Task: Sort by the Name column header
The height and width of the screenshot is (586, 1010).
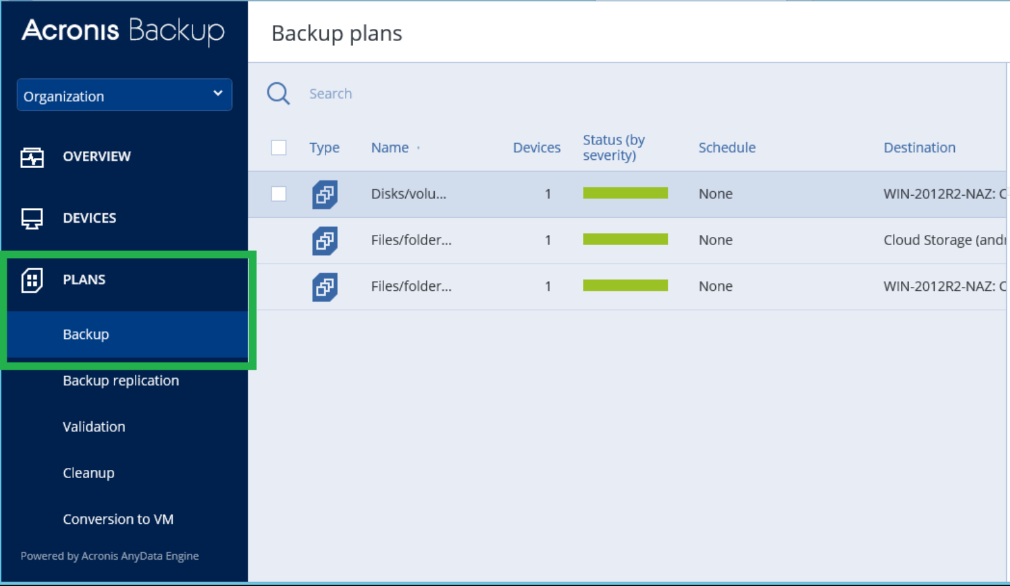Action: tap(390, 148)
